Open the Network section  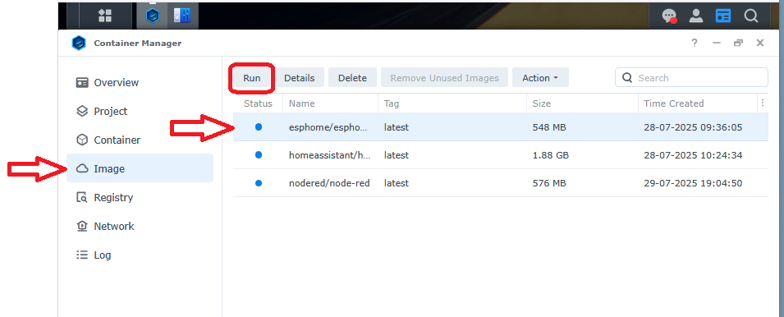coord(140,226)
